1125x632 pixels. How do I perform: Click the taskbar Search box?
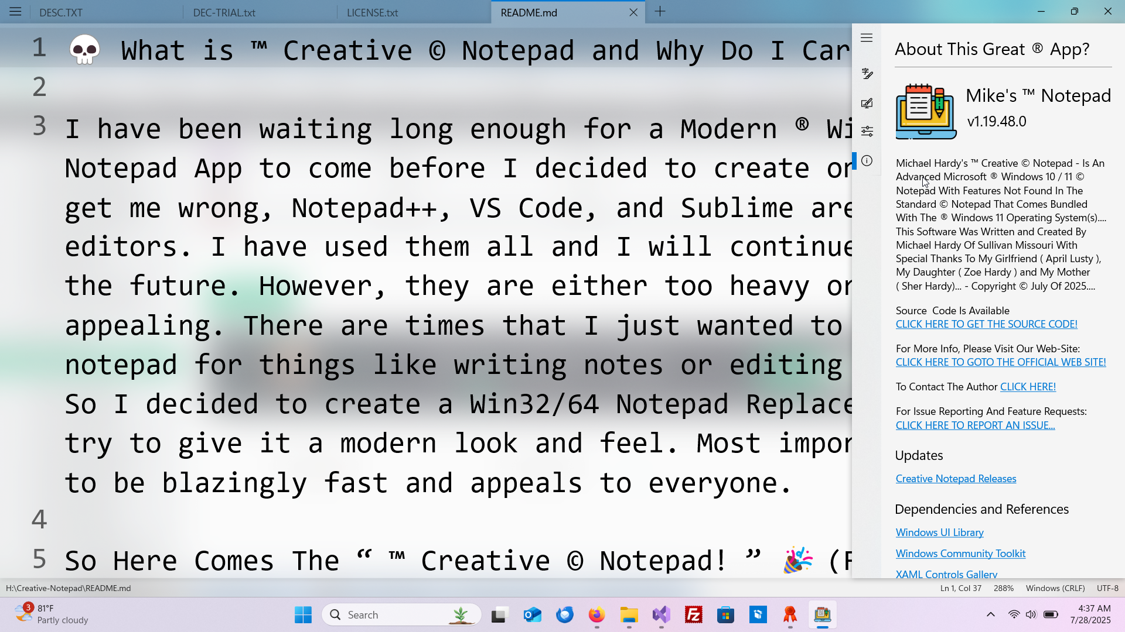tap(401, 615)
